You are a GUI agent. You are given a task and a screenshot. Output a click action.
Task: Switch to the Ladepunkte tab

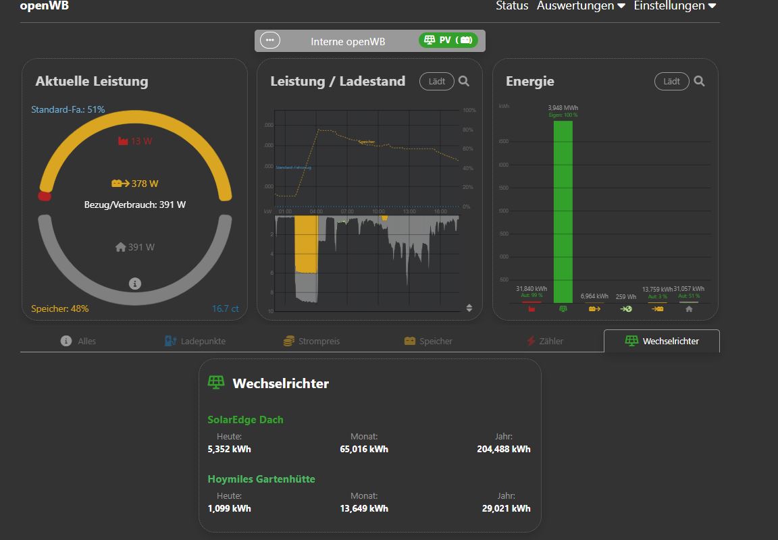point(195,341)
